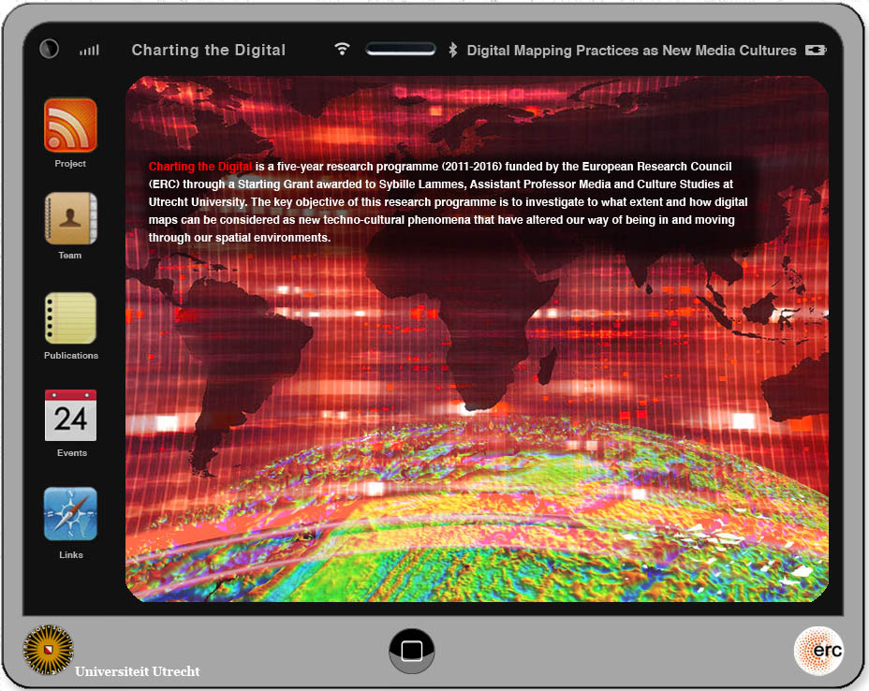
Task: Open the Publications notepad icon
Action: click(70, 318)
